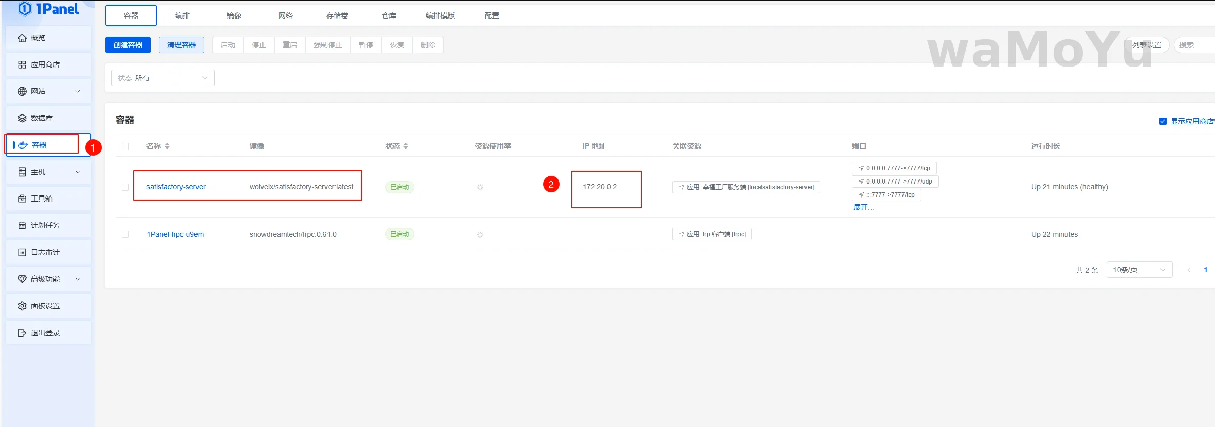Tick the 1Panel-frpc-u9em row checkbox
1215x427 pixels.
pyautogui.click(x=125, y=234)
